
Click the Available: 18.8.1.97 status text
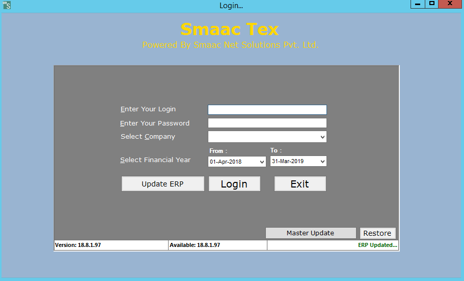click(x=195, y=245)
